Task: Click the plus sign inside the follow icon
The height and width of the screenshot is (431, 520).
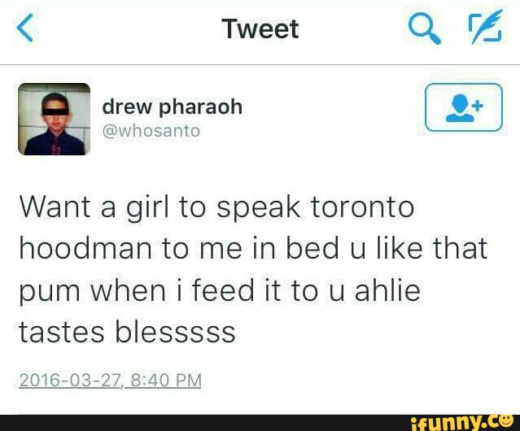Action: pos(478,106)
